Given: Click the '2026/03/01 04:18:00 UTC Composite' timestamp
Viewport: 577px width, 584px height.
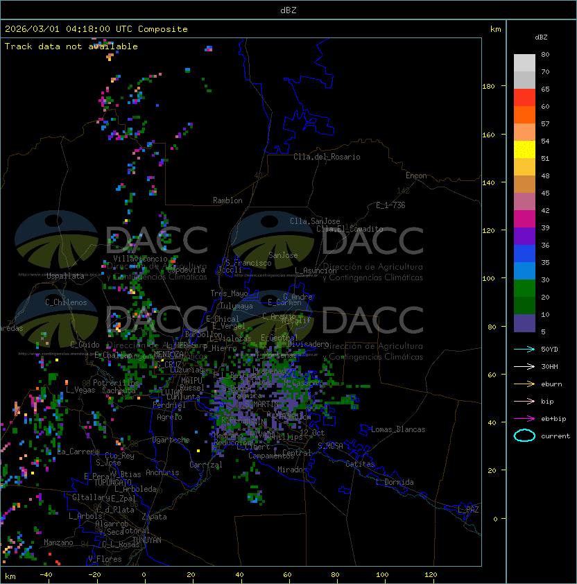Looking at the screenshot, I should point(96,29).
